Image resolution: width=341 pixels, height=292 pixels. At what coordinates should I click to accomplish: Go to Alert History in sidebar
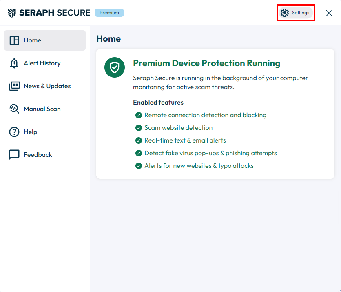coord(45,63)
